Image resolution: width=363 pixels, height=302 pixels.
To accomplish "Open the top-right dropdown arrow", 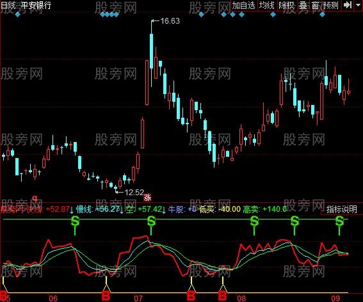I will (358, 5).
